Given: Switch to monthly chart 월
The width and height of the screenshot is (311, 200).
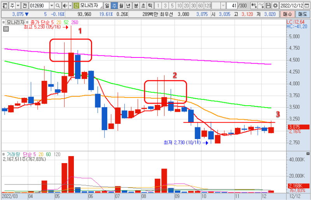Looking at the screenshot, I should 121,5.
